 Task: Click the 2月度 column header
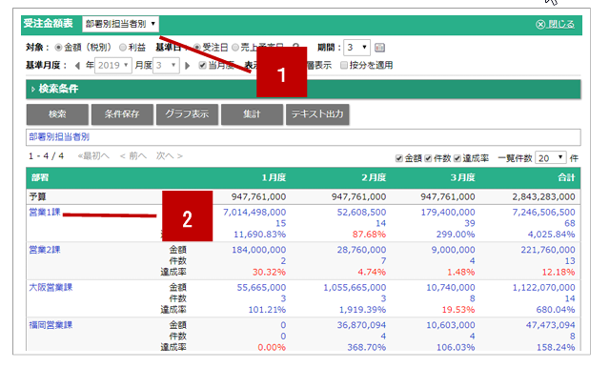point(374,177)
